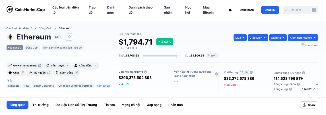This screenshot has width=326, height=115.
Task: Click the Đăng nhập login button
Action: pyautogui.click(x=247, y=10)
